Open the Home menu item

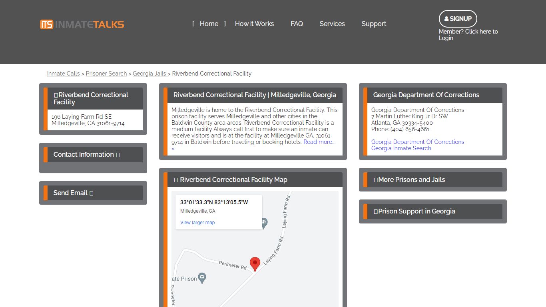click(209, 24)
